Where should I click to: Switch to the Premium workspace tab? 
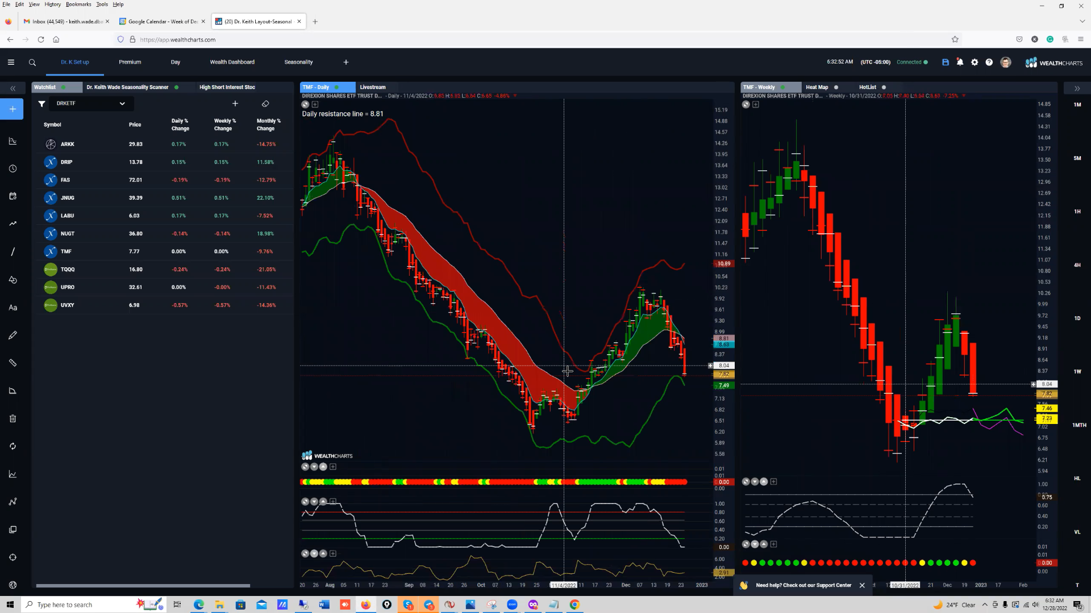pyautogui.click(x=130, y=62)
